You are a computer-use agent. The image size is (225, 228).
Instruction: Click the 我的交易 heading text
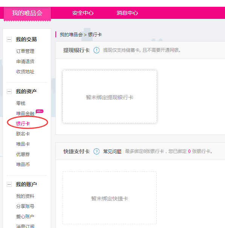pyautogui.click(x=26, y=39)
